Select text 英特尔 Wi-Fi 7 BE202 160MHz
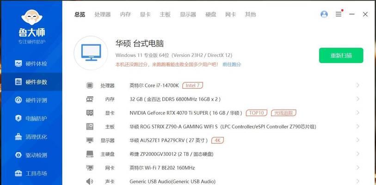This screenshot has width=376, height=185. [162, 168]
